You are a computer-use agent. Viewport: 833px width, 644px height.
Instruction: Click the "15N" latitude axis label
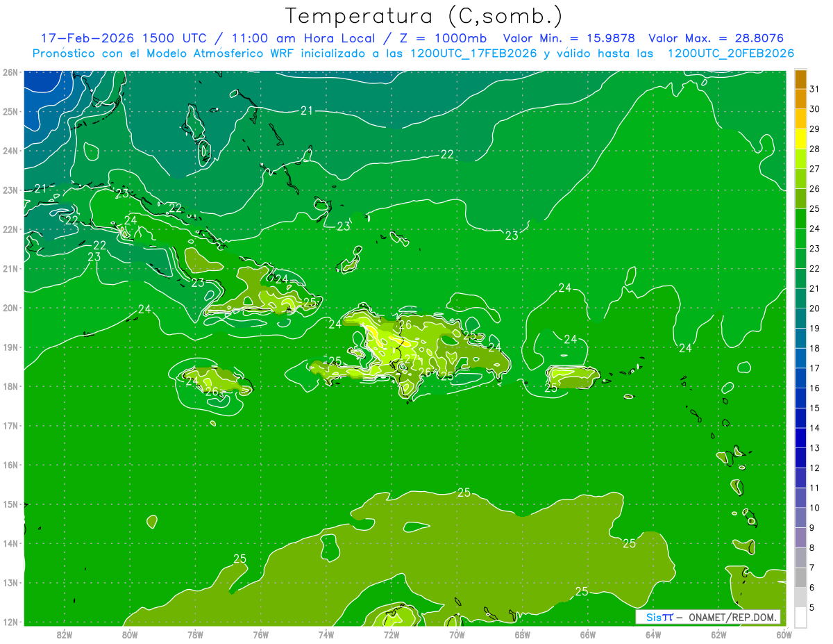[x=10, y=504]
